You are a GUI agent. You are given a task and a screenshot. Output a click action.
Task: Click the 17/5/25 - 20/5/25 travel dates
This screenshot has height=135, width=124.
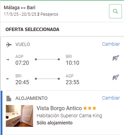click(x=20, y=14)
